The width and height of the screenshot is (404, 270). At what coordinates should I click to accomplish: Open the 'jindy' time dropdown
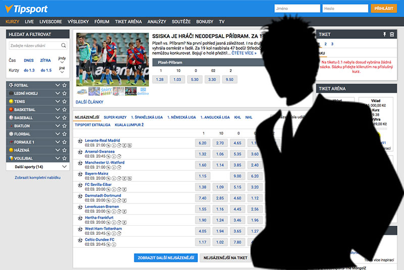pos(62,60)
